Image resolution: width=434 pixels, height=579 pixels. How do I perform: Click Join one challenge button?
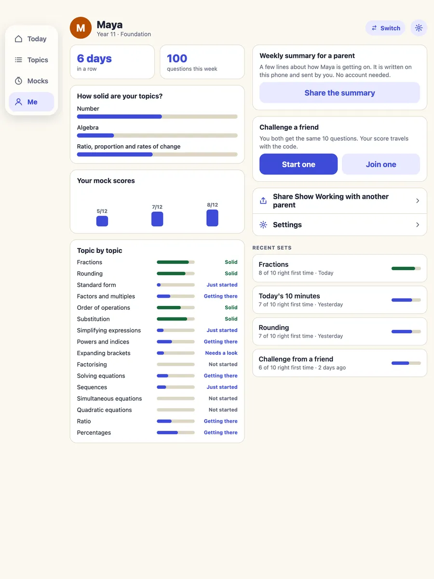381,164
